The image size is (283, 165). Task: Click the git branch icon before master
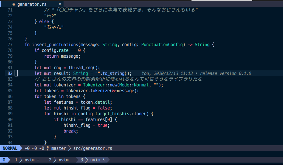(x=48, y=148)
